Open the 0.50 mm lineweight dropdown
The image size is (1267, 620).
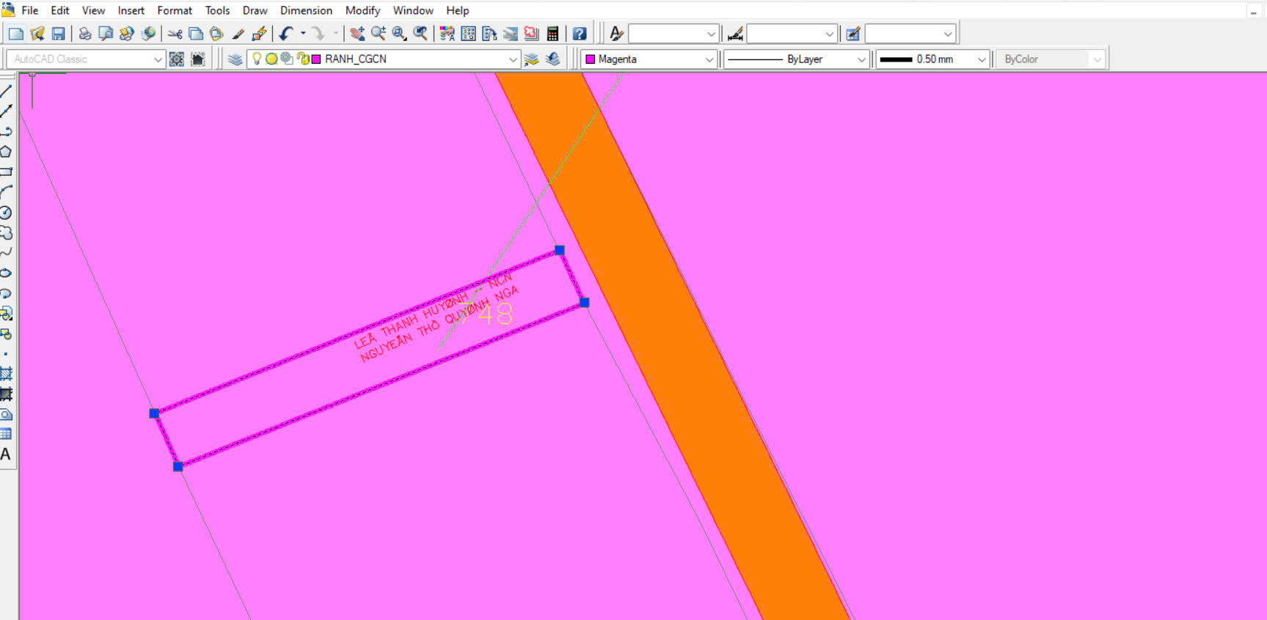coord(932,59)
